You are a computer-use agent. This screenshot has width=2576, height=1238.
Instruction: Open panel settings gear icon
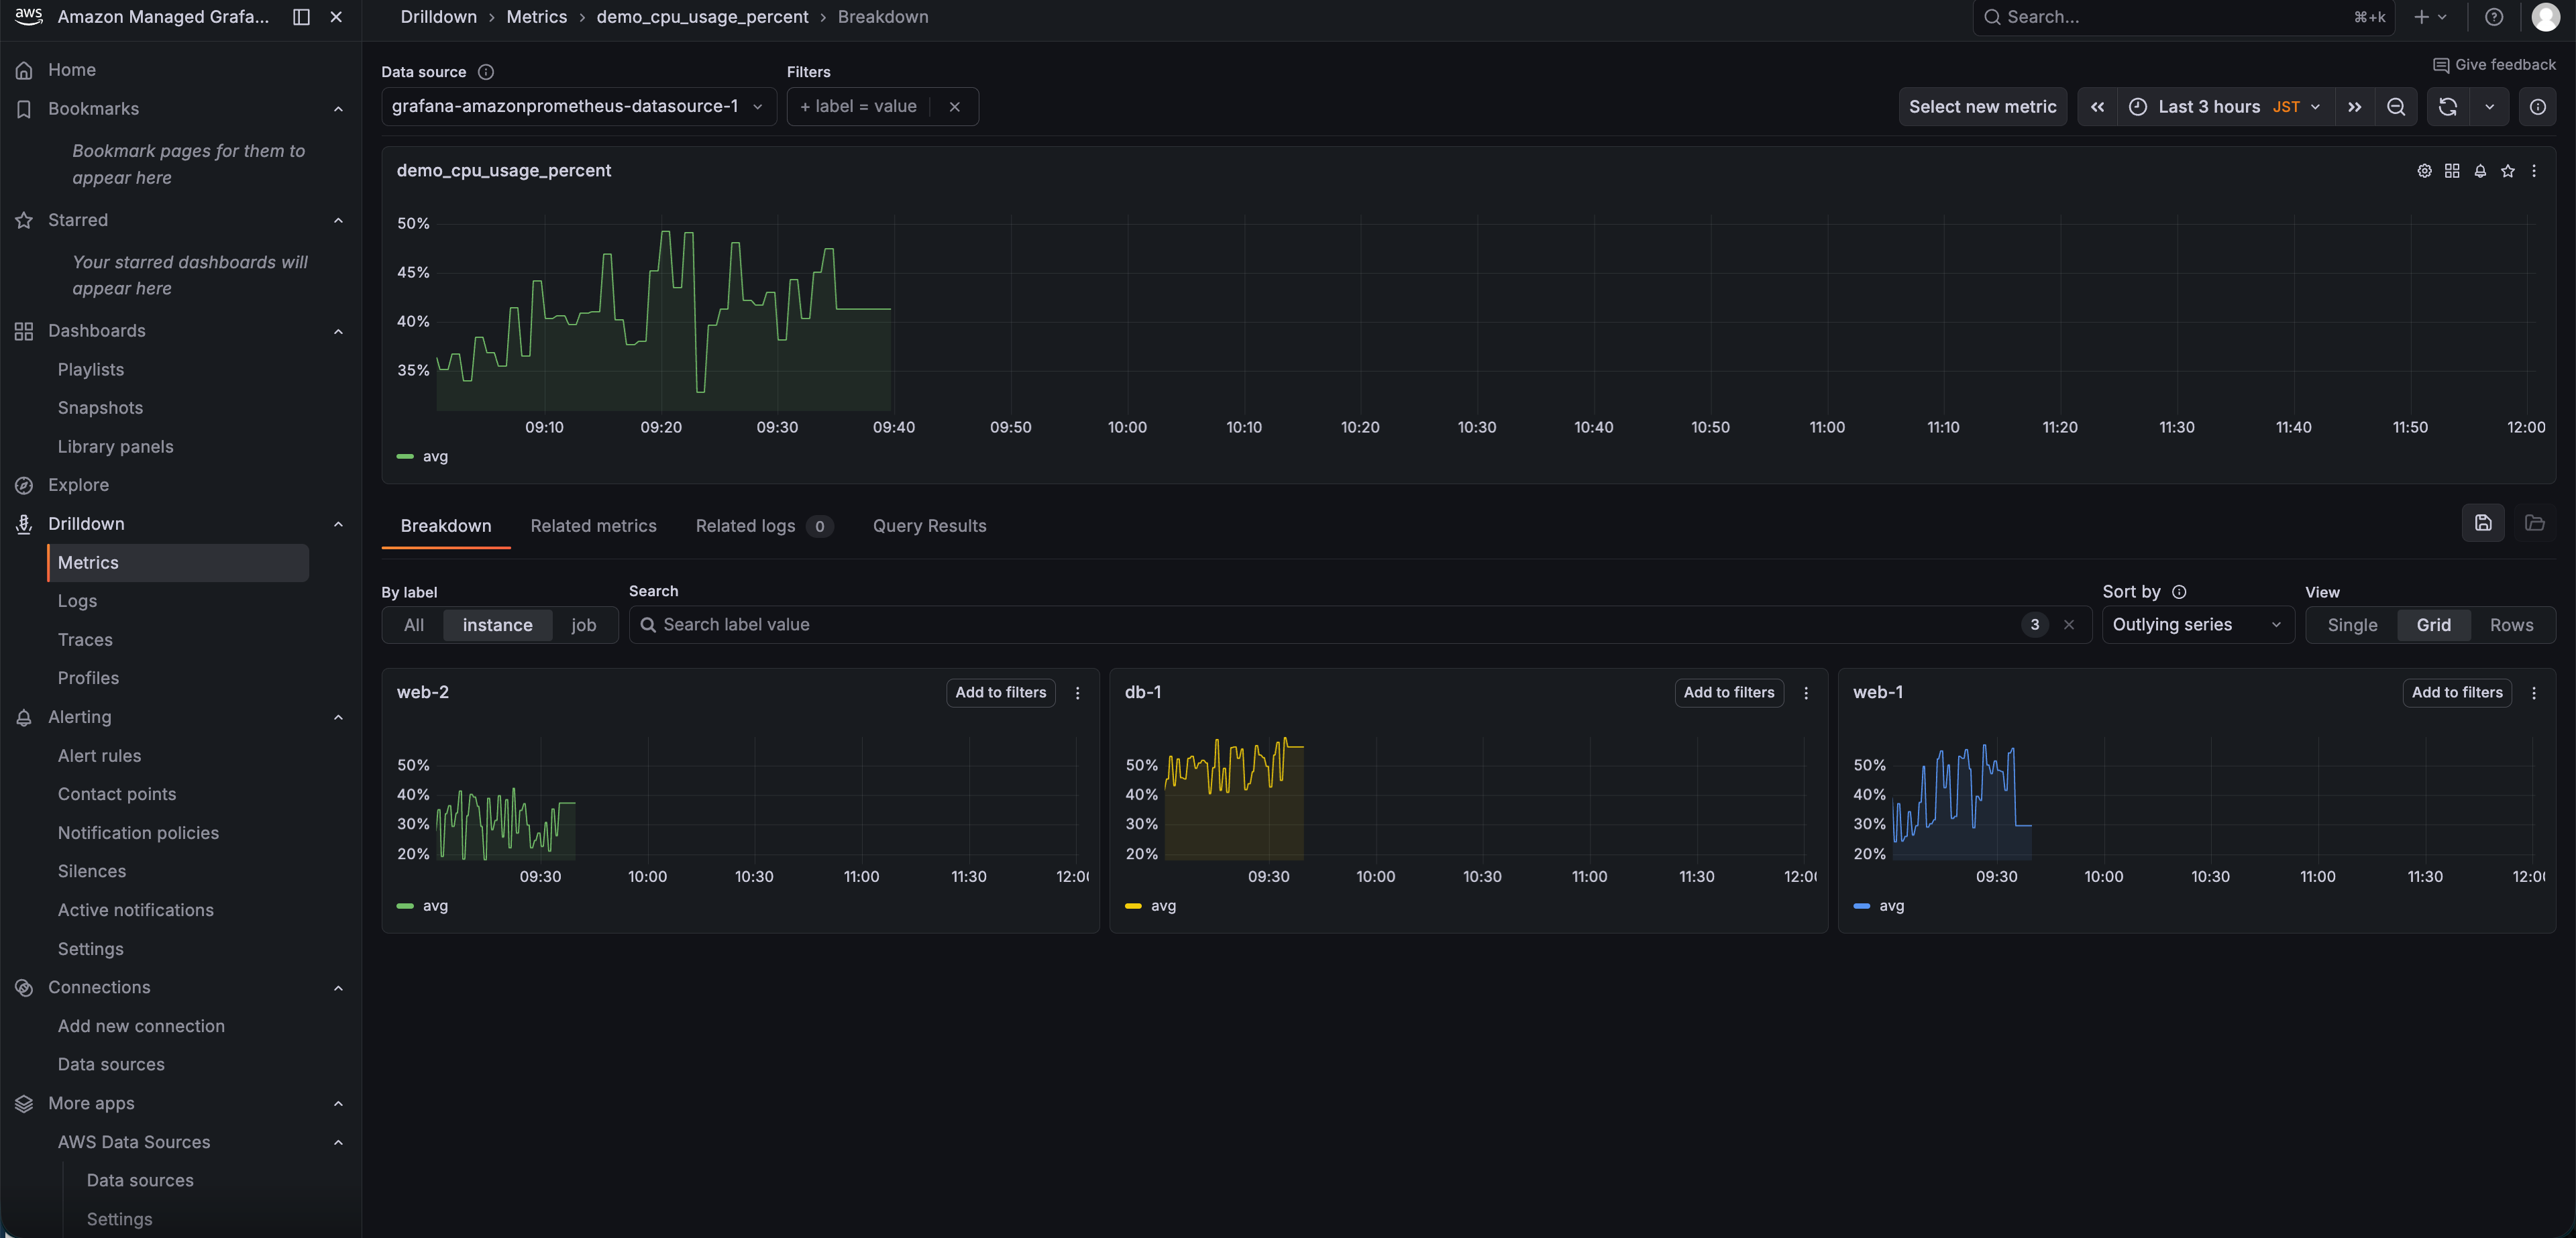coord(2424,171)
